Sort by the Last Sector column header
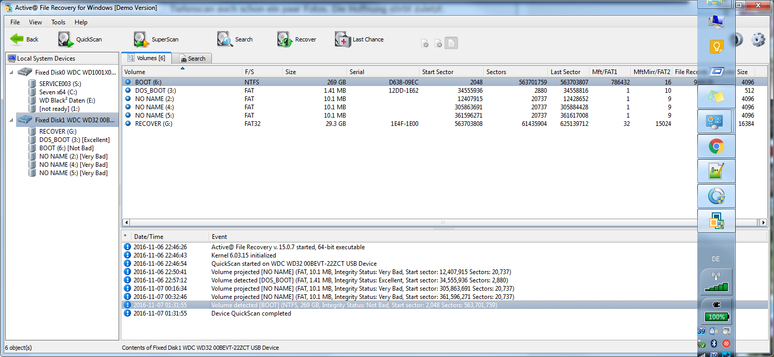774x357 pixels. [568, 72]
